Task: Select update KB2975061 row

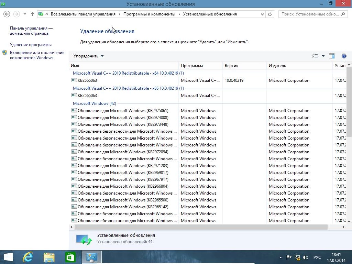Action: point(208,111)
